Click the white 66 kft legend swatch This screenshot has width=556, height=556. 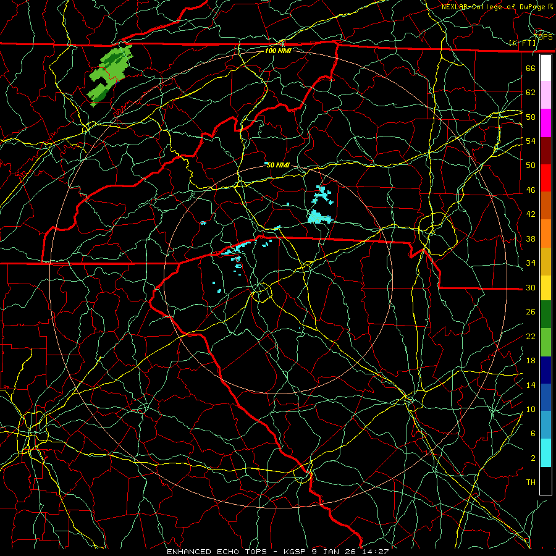[x=545, y=68]
